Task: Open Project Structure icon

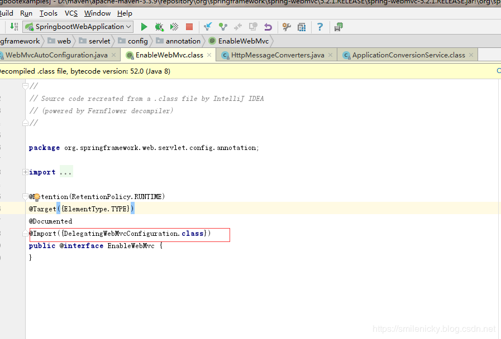Action: pos(302,27)
